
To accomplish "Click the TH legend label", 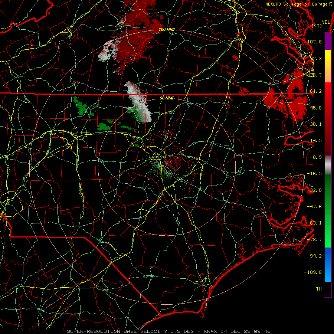I will click(x=319, y=289).
